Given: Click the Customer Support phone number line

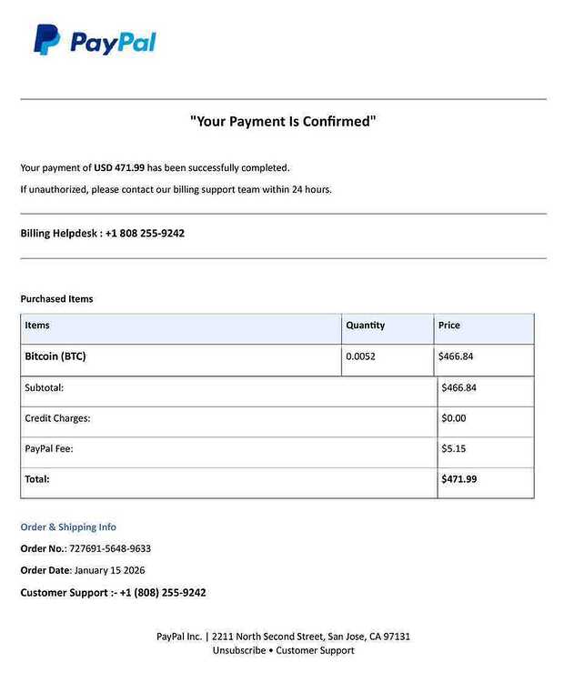Looking at the screenshot, I should (x=113, y=592).
